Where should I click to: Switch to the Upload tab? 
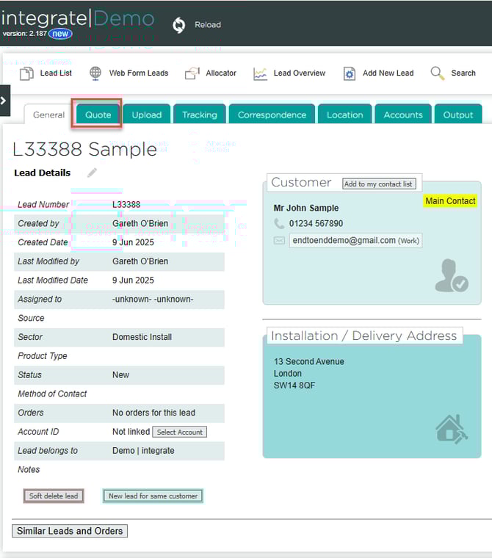tap(147, 115)
